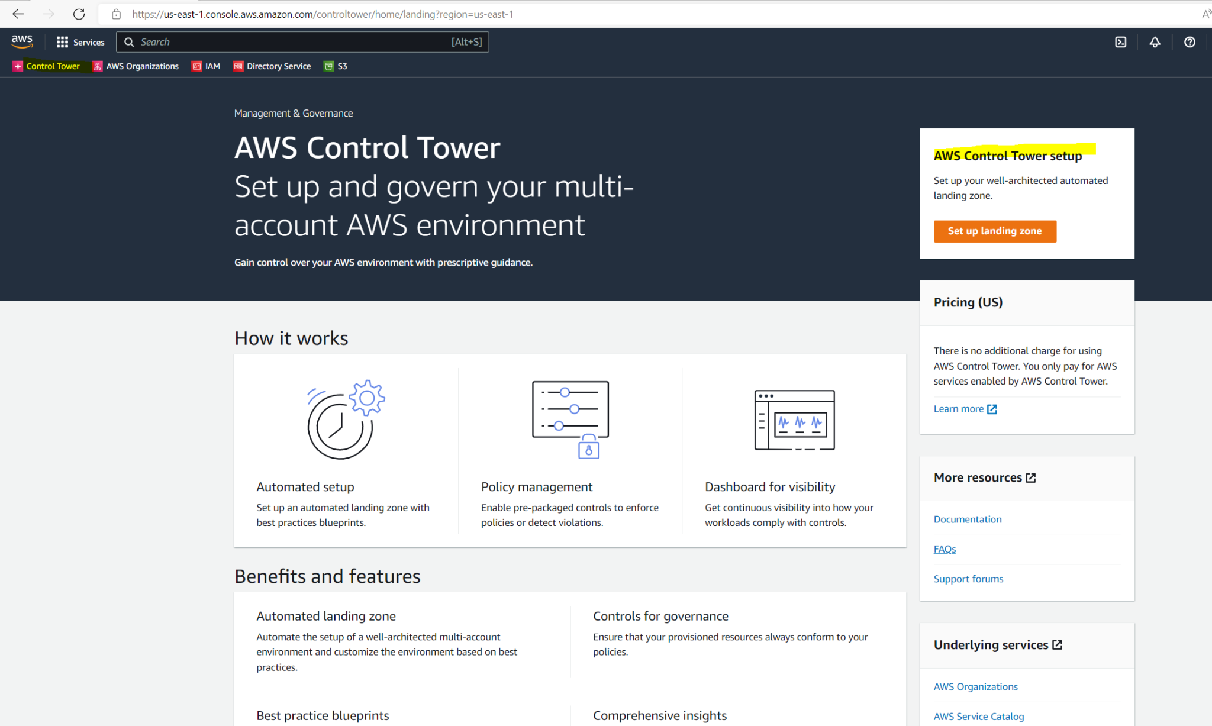1212x726 pixels.
Task: Click Set up landing zone button
Action: point(995,231)
